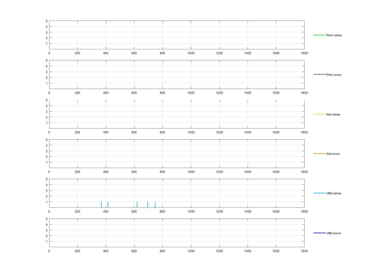This screenshot has height=278, width=378.
Task: Select the Roll retries legend label
Action: (333, 114)
